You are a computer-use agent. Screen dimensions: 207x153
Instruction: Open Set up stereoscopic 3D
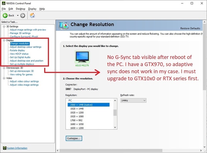[22, 71]
